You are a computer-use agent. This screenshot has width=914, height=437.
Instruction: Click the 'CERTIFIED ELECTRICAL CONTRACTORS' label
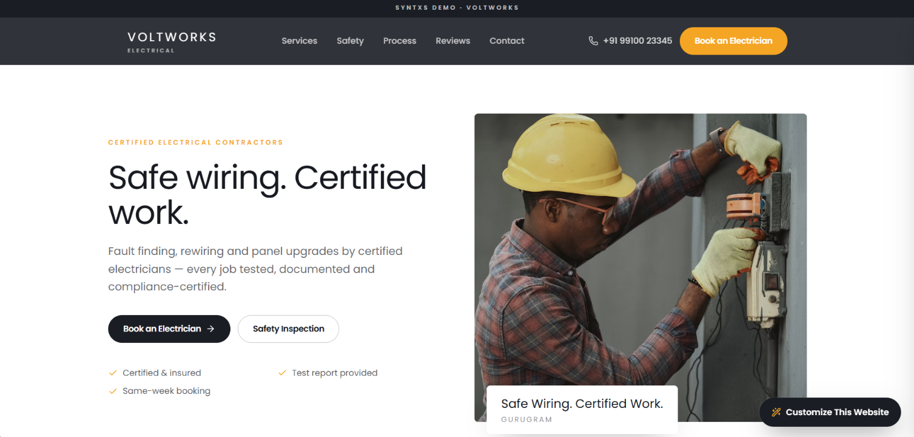click(195, 143)
